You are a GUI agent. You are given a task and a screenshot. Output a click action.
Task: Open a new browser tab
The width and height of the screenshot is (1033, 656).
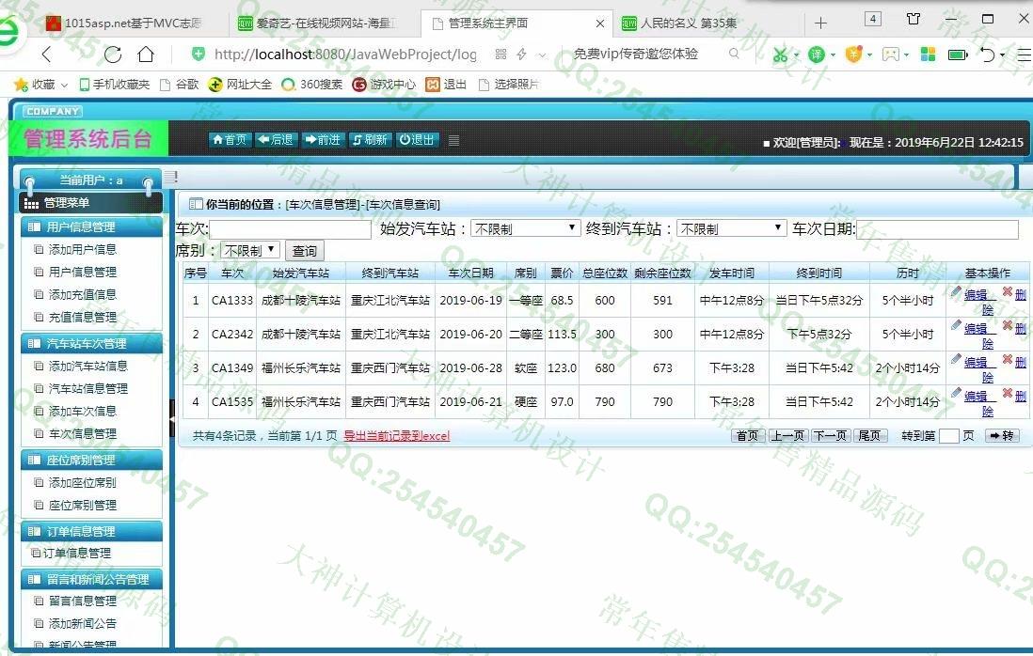[x=820, y=23]
